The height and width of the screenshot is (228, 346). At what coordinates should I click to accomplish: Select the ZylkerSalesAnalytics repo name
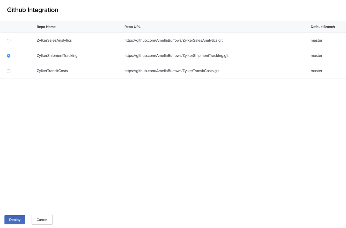[54, 41]
